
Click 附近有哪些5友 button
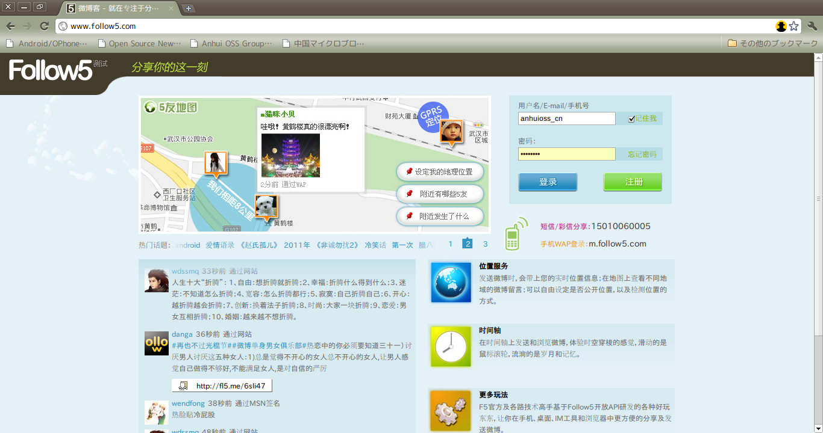tap(440, 194)
